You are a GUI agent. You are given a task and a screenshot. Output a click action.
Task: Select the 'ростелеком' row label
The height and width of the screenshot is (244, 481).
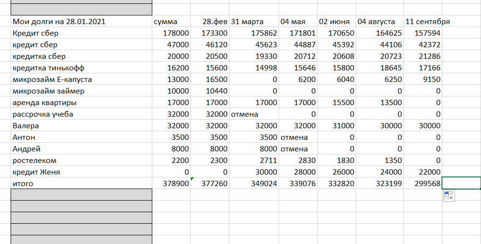(x=81, y=160)
